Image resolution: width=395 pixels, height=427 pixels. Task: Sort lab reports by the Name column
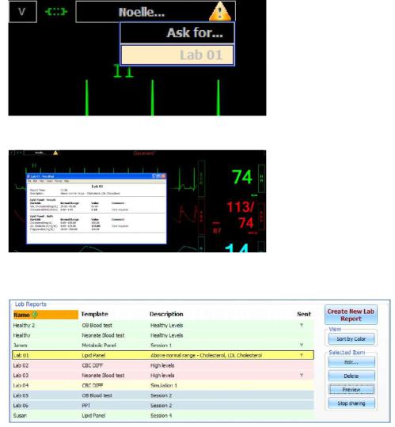click(x=46, y=315)
